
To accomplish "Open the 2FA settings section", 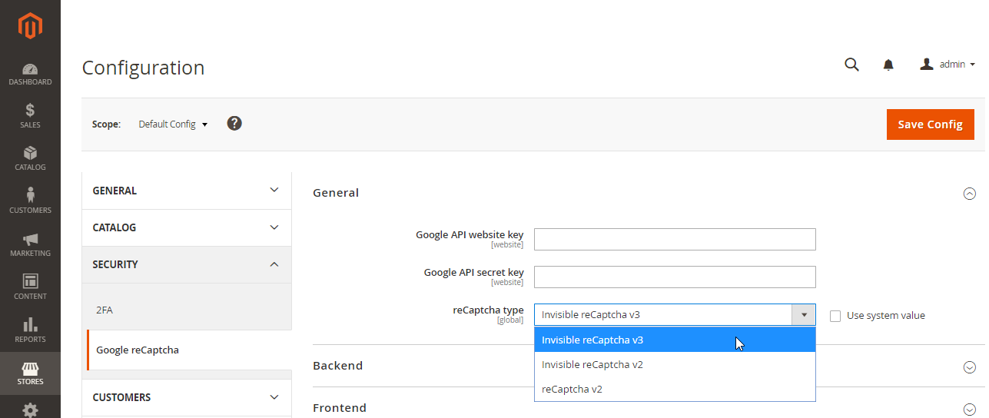I will [105, 310].
